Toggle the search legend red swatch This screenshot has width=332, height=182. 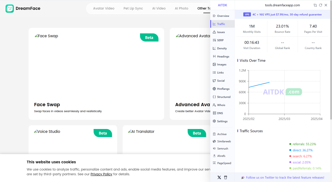pyautogui.click(x=290, y=156)
